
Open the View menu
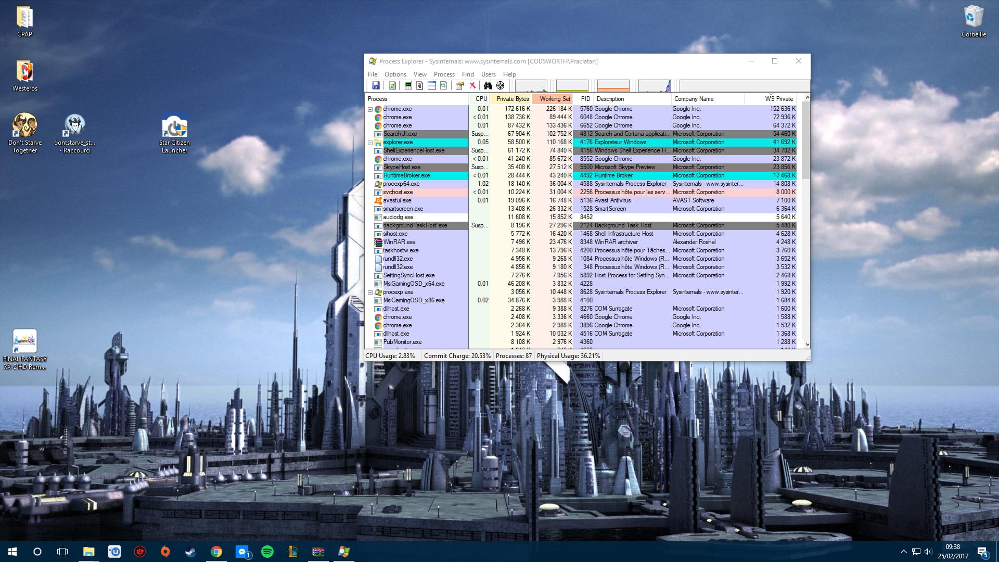pyautogui.click(x=420, y=74)
